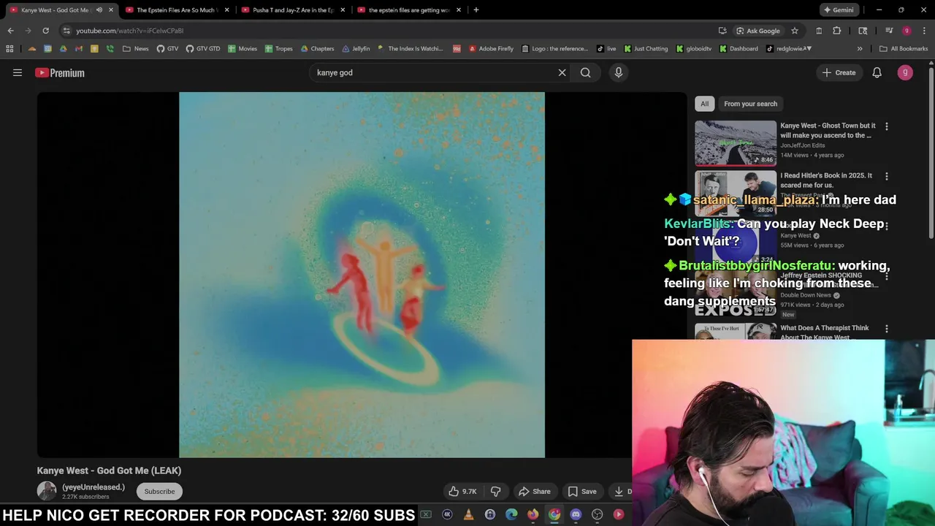This screenshot has width=935, height=526.
Task: Open the Ghost Town video thumbnail
Action: point(735,144)
